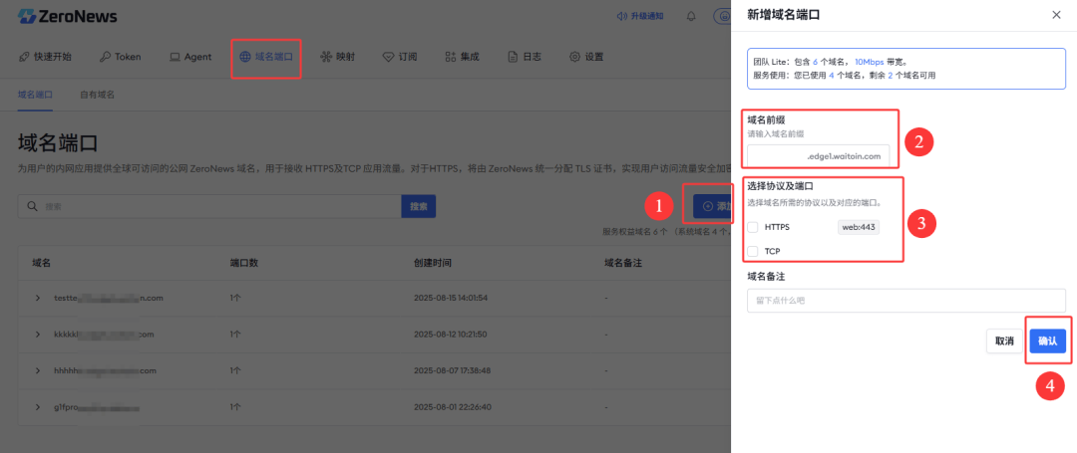Click the ZeroNews logo

tap(68, 17)
